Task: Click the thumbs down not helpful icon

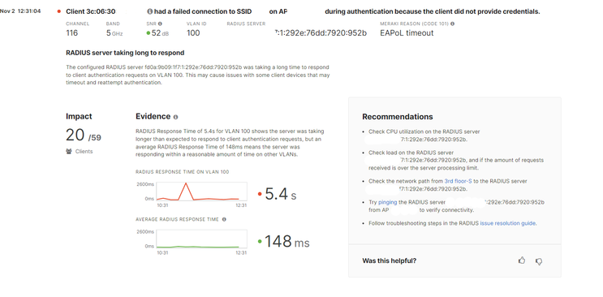Action: pos(539,261)
